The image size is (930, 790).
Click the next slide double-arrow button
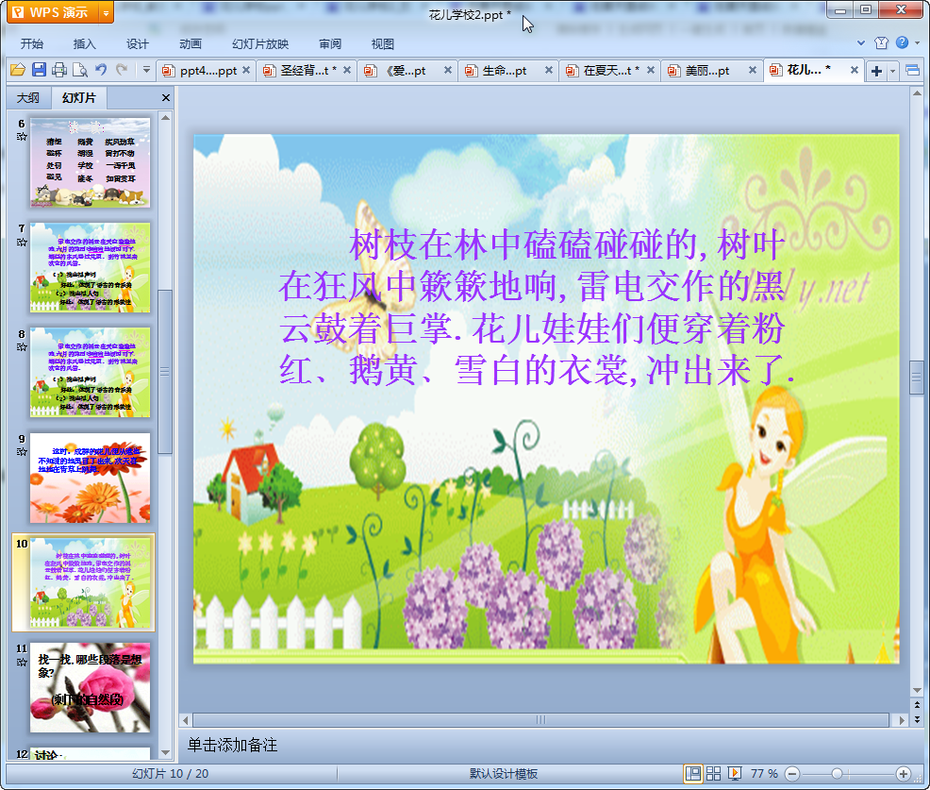click(917, 719)
